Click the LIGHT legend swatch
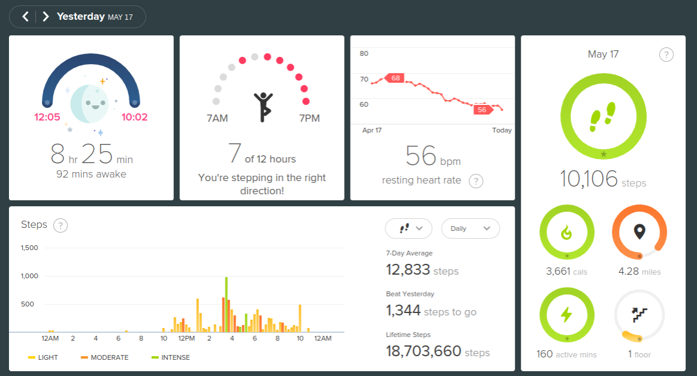The height and width of the screenshot is (376, 697). pos(32,357)
